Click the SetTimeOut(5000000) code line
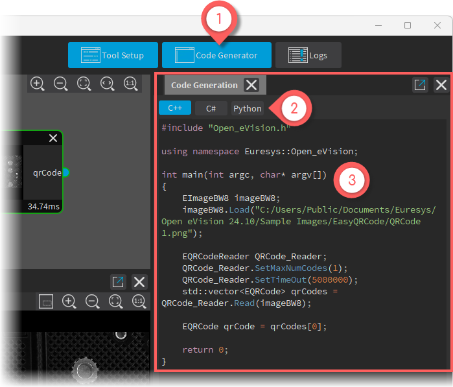The width and height of the screenshot is (453, 387). (270, 280)
